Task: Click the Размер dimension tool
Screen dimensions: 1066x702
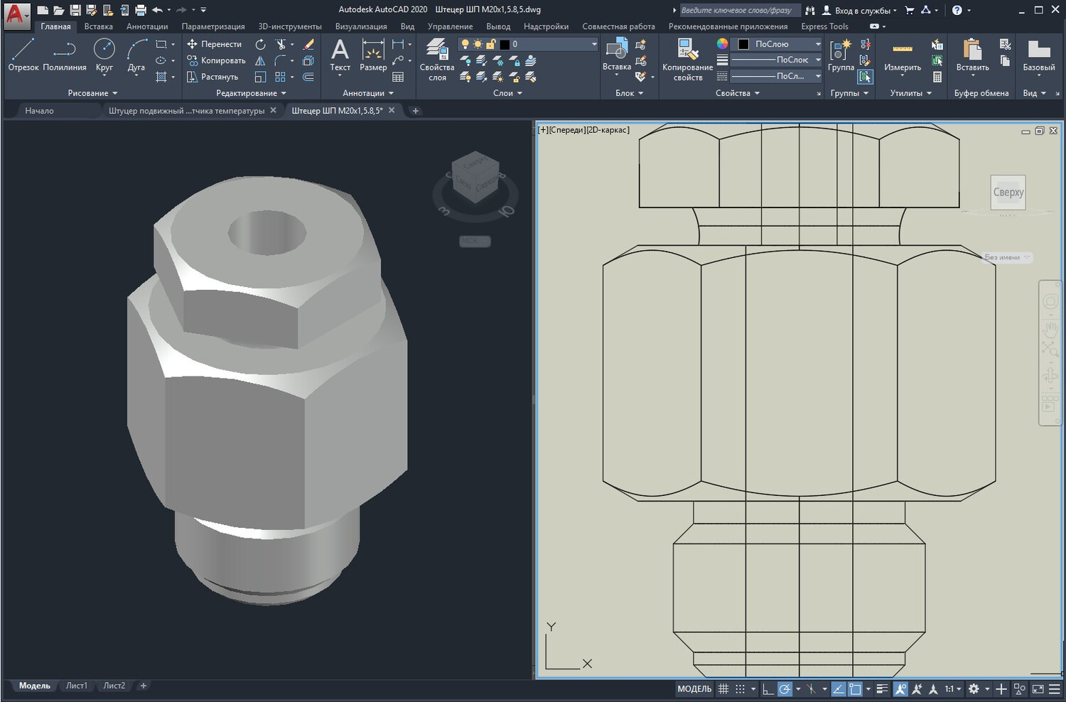Action: (x=373, y=55)
